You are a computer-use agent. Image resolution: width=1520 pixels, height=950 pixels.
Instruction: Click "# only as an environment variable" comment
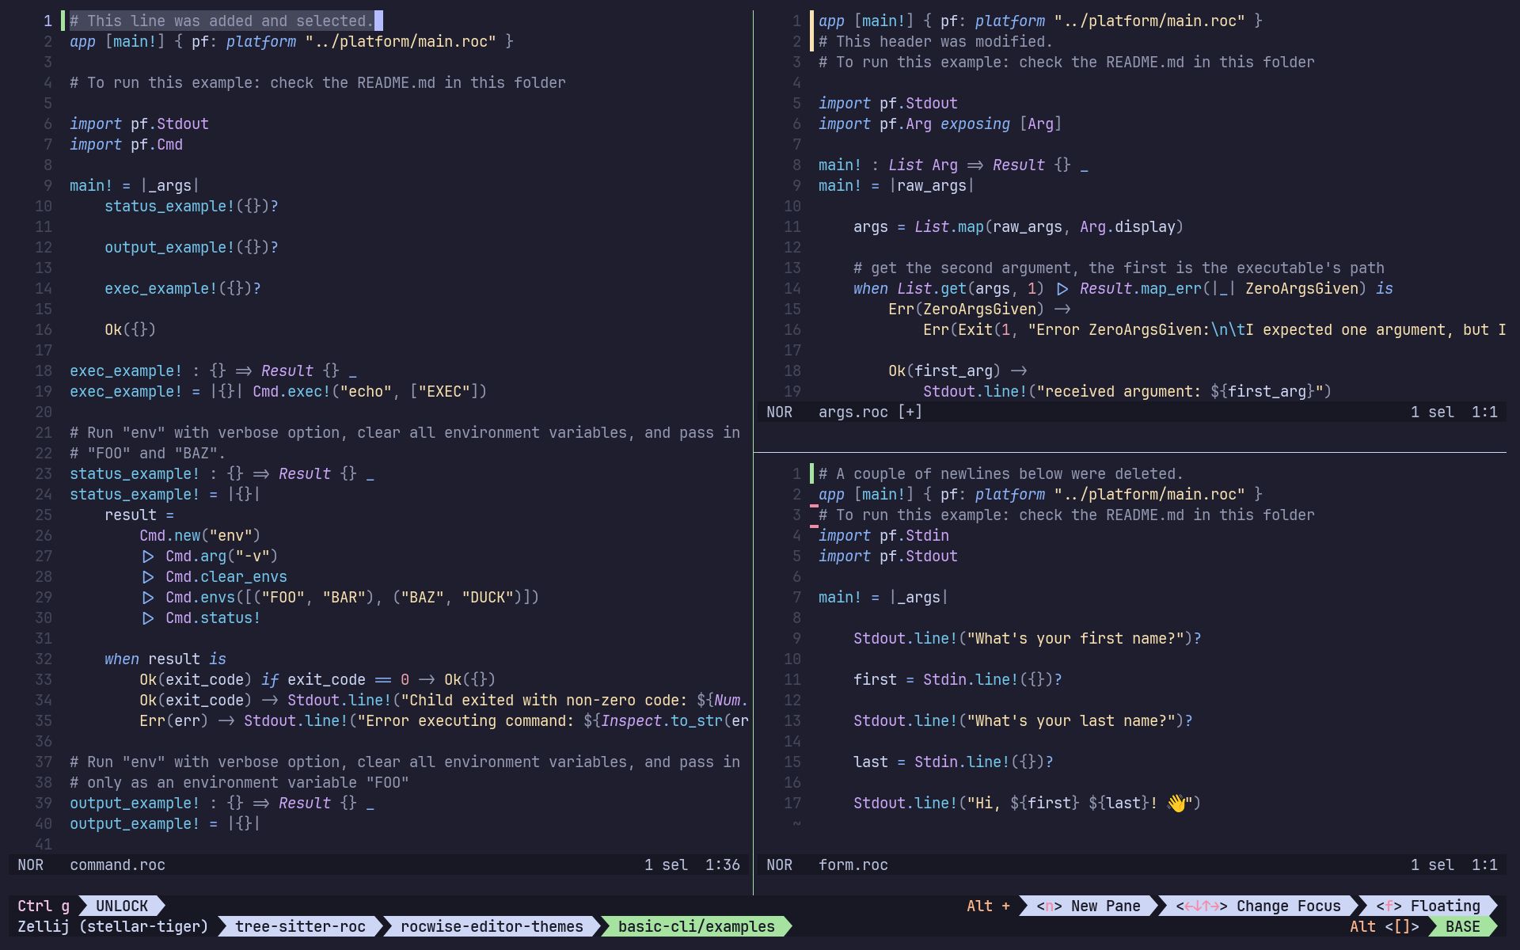tap(239, 782)
